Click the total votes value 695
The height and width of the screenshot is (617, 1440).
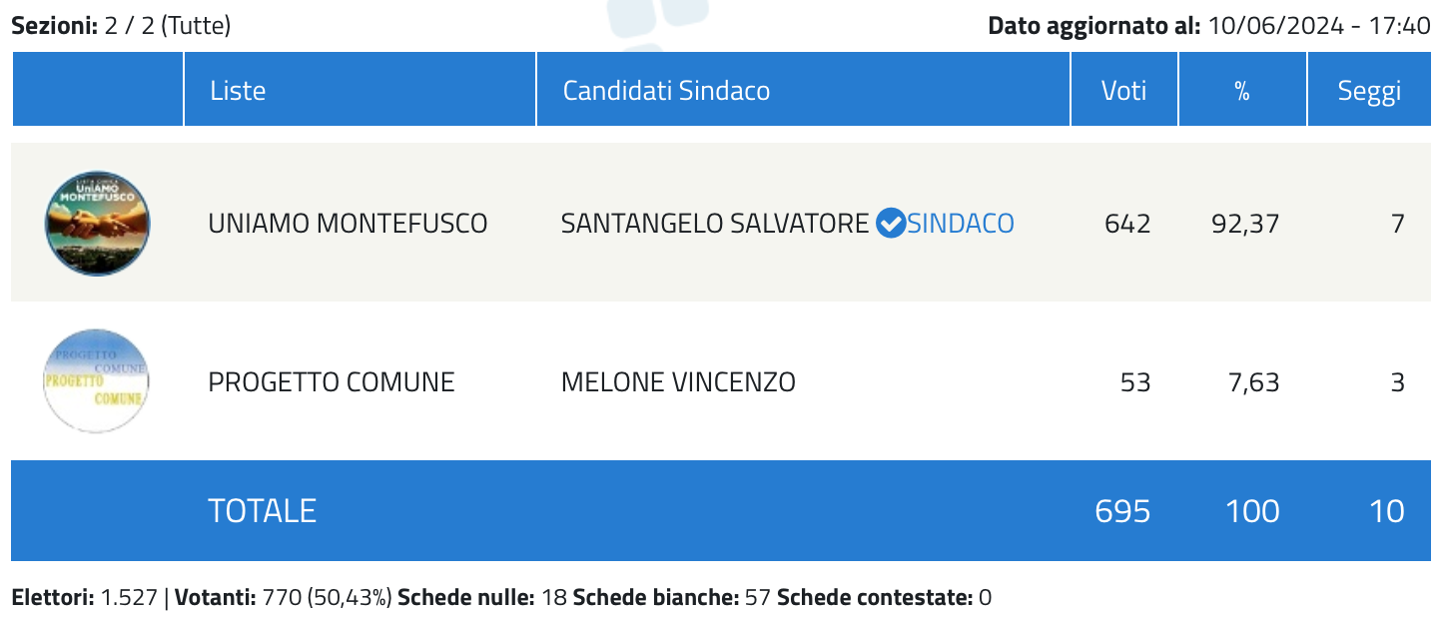coord(1122,511)
